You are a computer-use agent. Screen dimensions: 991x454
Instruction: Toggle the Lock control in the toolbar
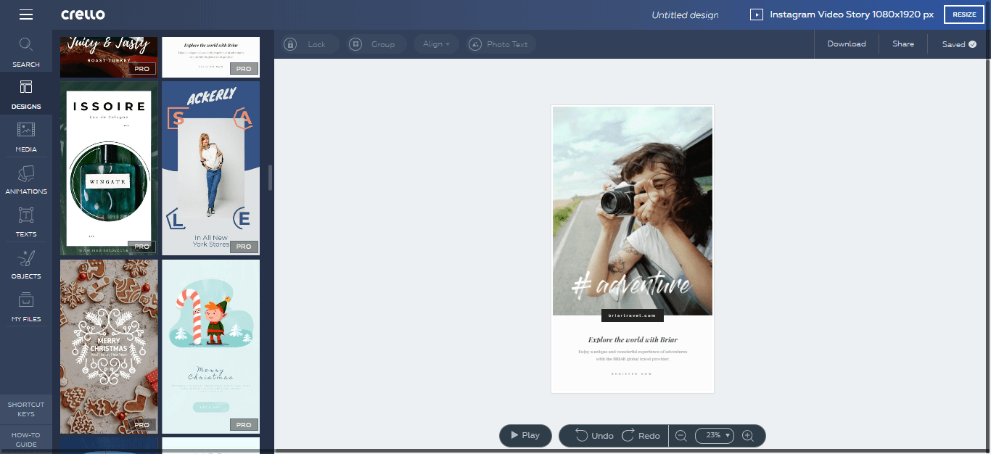(x=309, y=44)
